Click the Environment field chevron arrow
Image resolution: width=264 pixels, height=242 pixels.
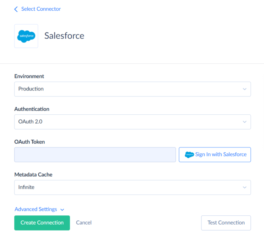click(x=245, y=89)
